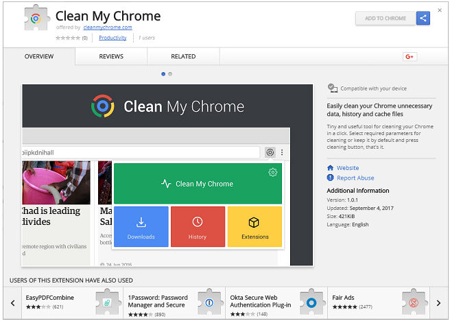Switch to the Related tab
Image resolution: width=450 pixels, height=321 pixels.
[183, 56]
